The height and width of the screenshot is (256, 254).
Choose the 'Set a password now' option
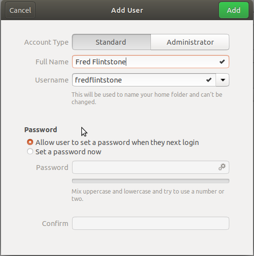point(64,152)
